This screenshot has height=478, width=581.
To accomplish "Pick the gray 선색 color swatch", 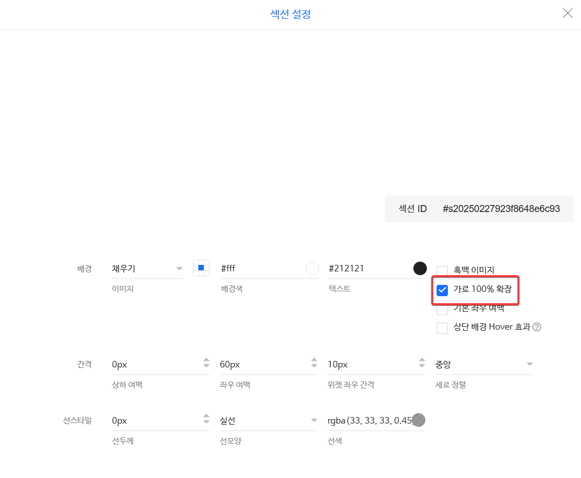I will [x=418, y=420].
